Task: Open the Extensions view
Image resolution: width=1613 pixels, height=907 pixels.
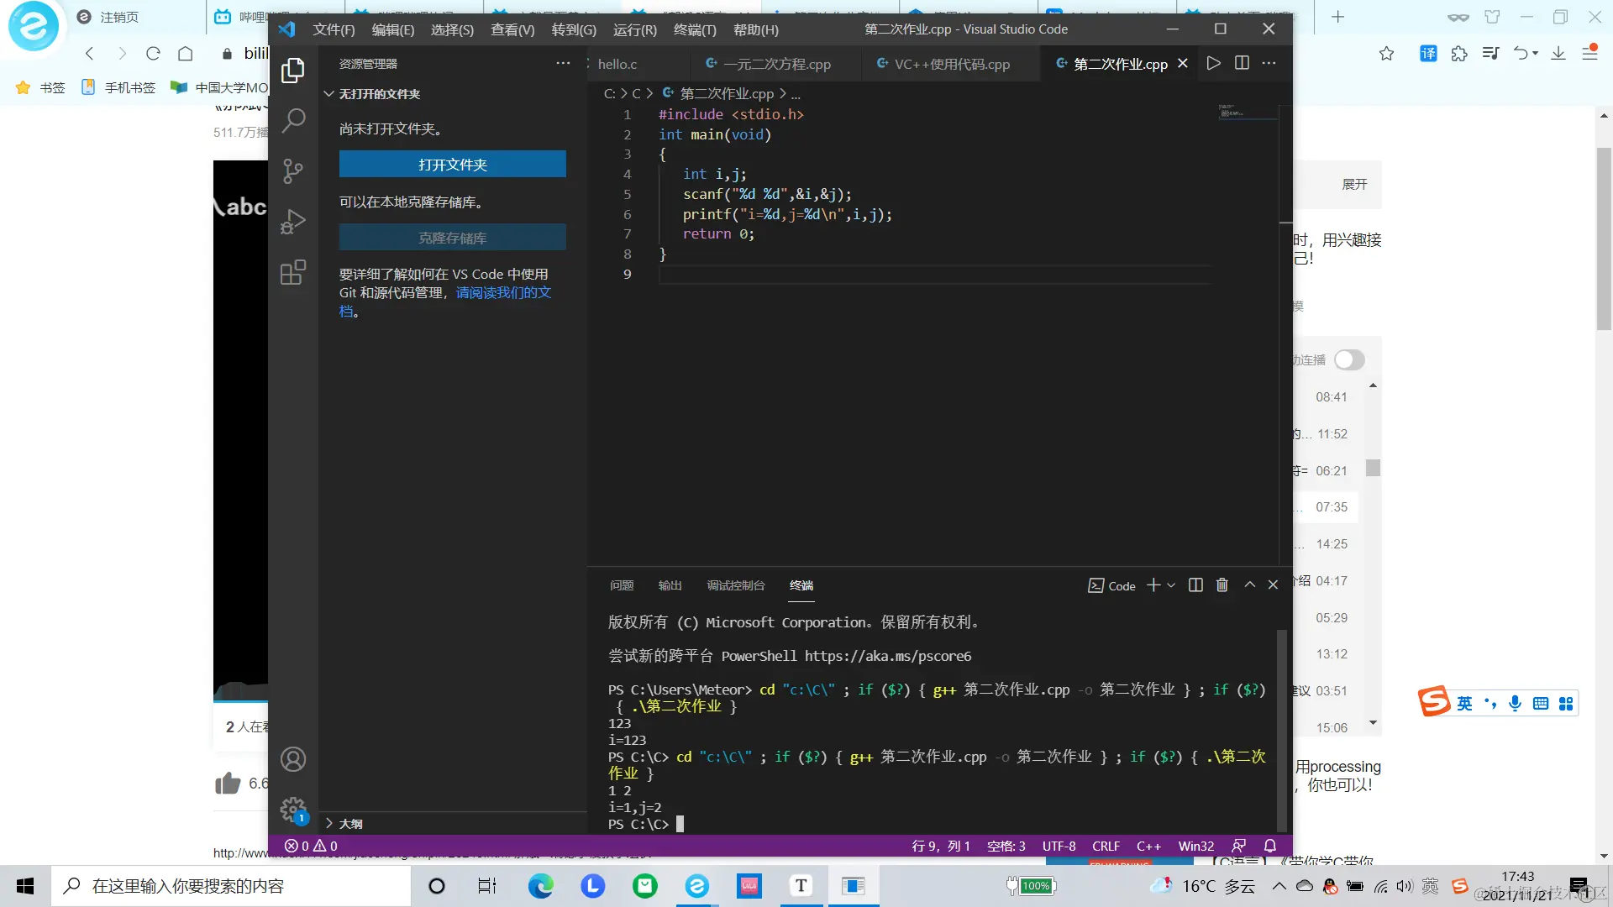Action: tap(292, 273)
